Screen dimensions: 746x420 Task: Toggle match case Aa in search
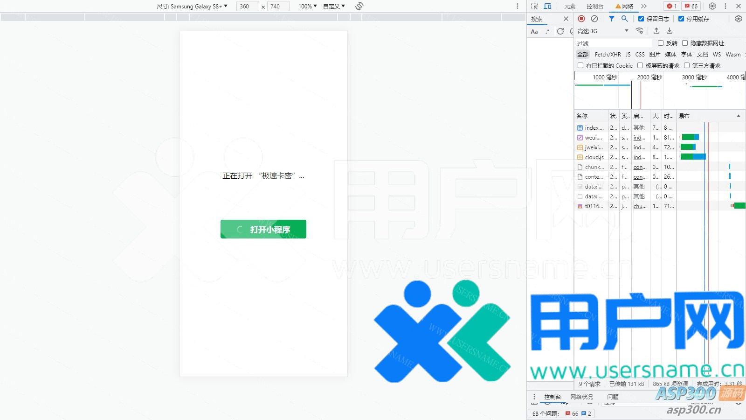point(534,31)
